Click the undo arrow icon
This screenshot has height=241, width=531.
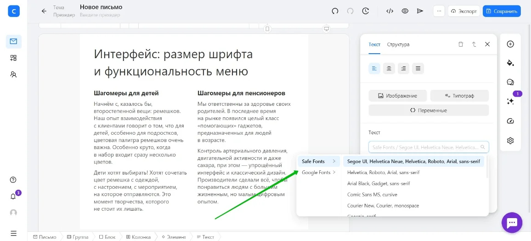pyautogui.click(x=335, y=11)
